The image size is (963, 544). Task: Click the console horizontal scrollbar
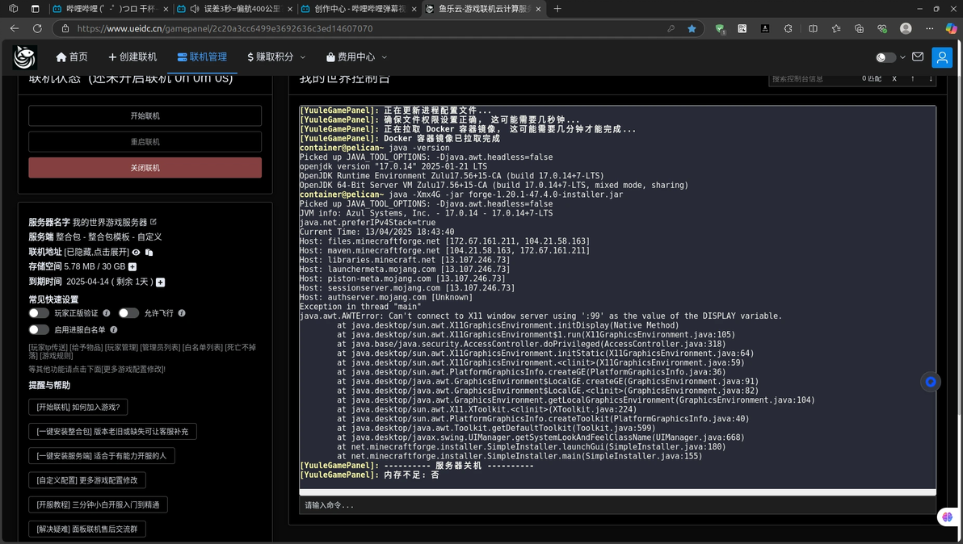click(617, 492)
